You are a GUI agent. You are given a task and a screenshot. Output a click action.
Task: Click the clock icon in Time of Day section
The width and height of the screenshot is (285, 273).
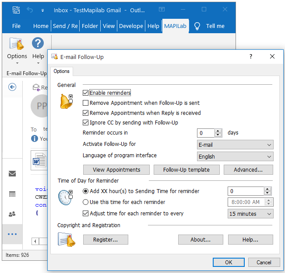tap(65, 197)
